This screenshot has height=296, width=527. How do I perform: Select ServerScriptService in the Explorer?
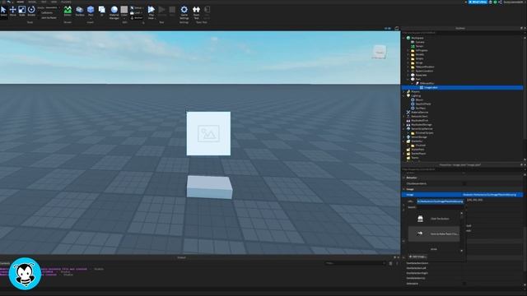[x=422, y=128]
